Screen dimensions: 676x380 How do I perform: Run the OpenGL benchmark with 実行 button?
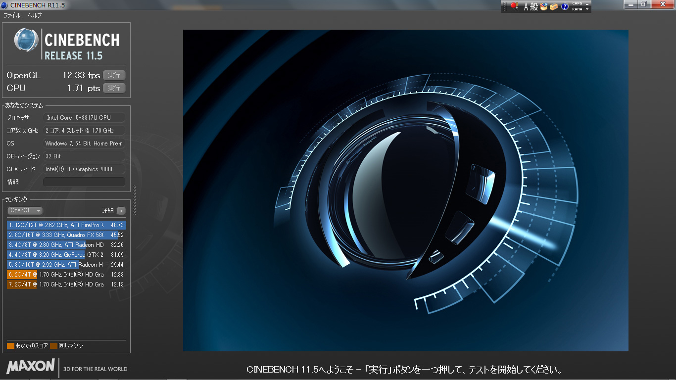click(114, 75)
